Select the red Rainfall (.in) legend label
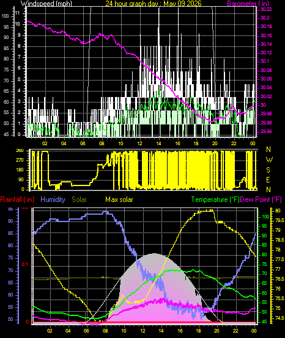 17,200
